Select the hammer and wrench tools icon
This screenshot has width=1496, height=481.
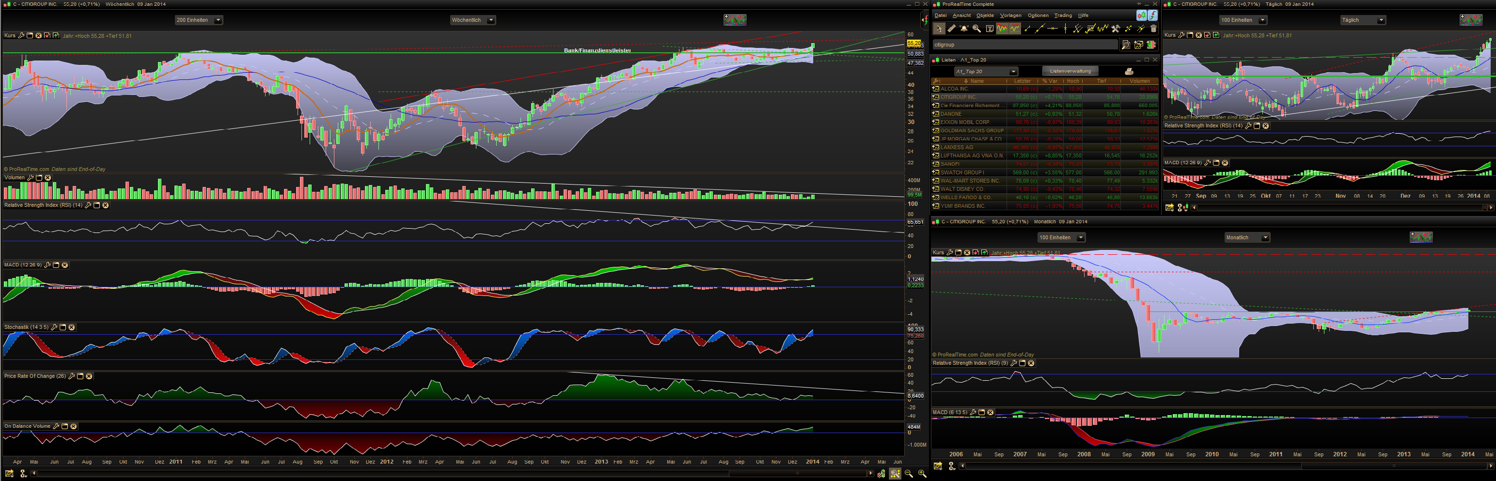(x=1116, y=29)
